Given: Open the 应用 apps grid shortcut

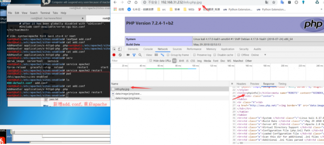Looking at the screenshot, I should [119, 9].
